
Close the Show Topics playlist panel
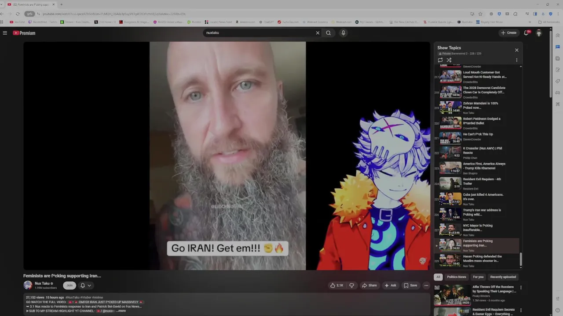pyautogui.click(x=517, y=50)
